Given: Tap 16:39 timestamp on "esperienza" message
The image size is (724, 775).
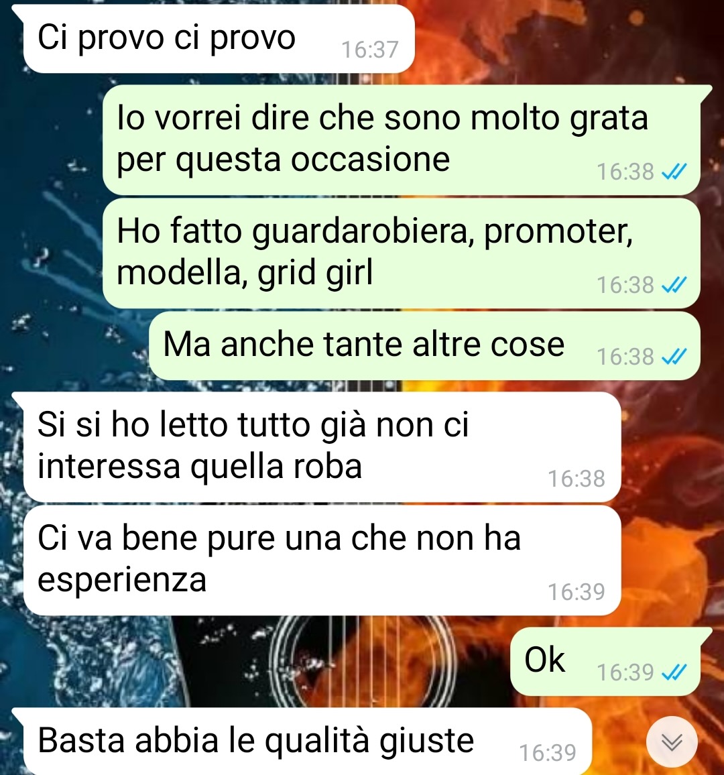Looking at the screenshot, I should pos(577,591).
